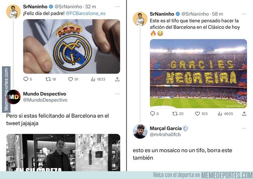
Task: Open the @m4rshallfcb profile handle
Action: click(x=165, y=135)
